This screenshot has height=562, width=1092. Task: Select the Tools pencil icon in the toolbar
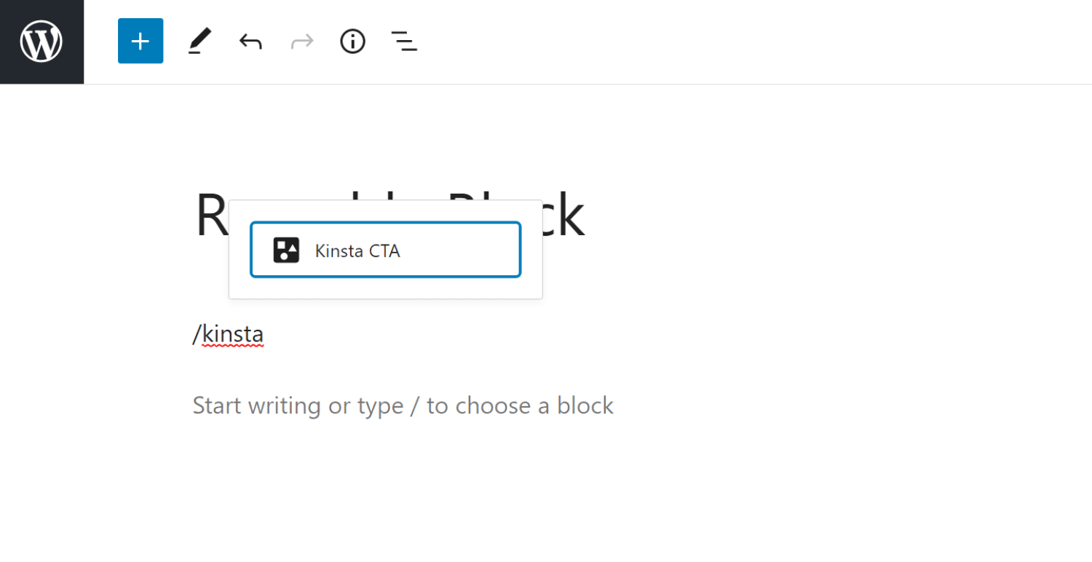[199, 41]
